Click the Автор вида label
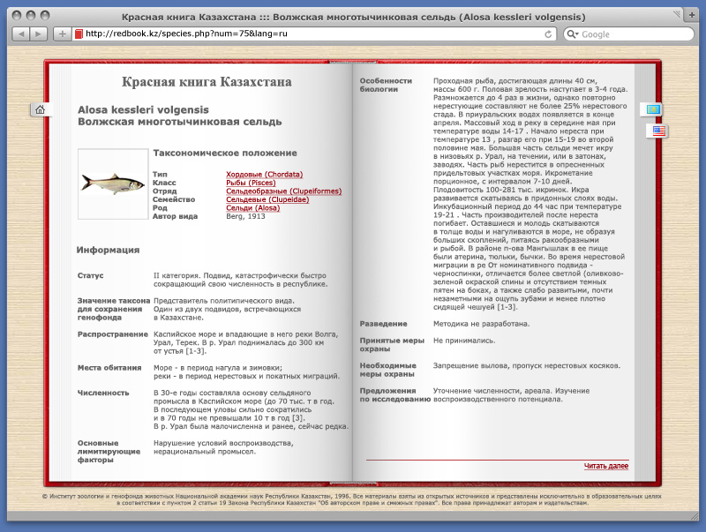The width and height of the screenshot is (706, 532). pos(175,216)
